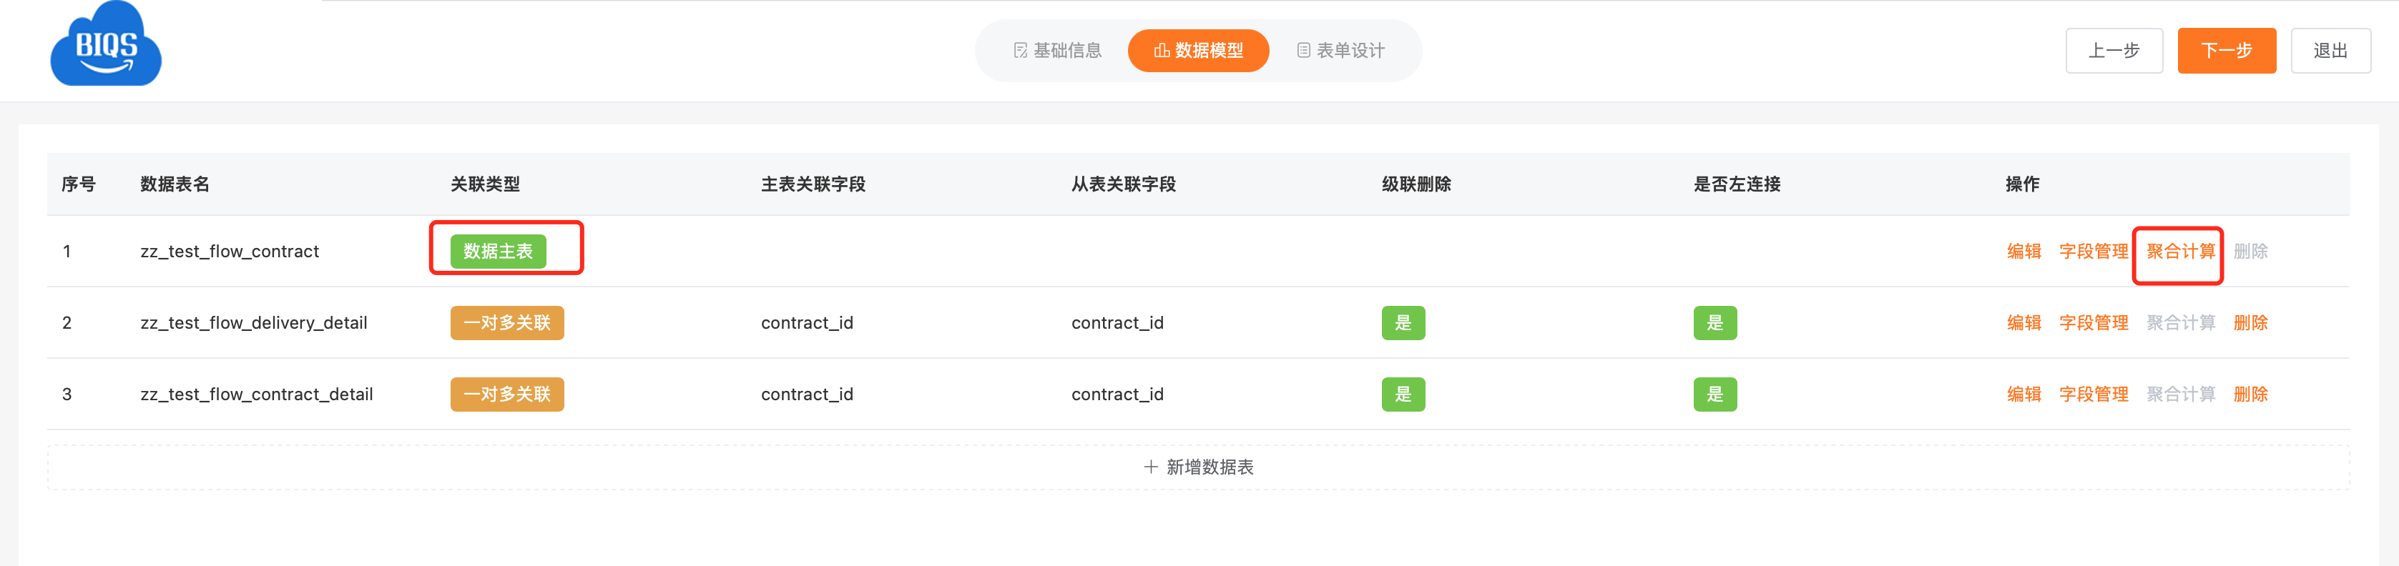The width and height of the screenshot is (2399, 566).
Task: Edit the zz_test_flow_contract_detail row
Action: [2023, 394]
